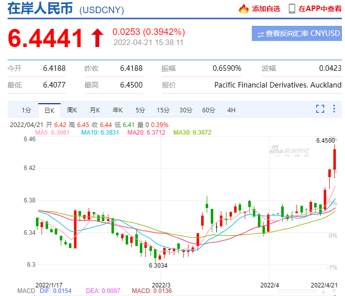The image size is (345, 296).
Task: Select the 60分 chart tab
Action: coord(209,110)
